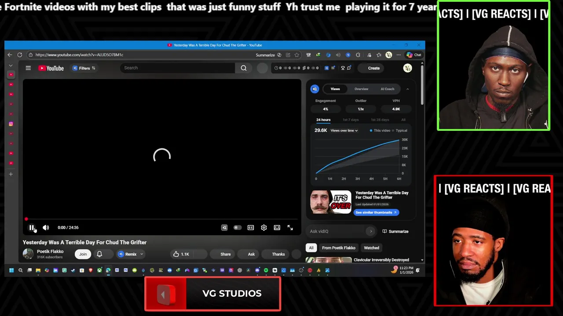Open the player settings gear
The image size is (563, 316).
pyautogui.click(x=264, y=227)
